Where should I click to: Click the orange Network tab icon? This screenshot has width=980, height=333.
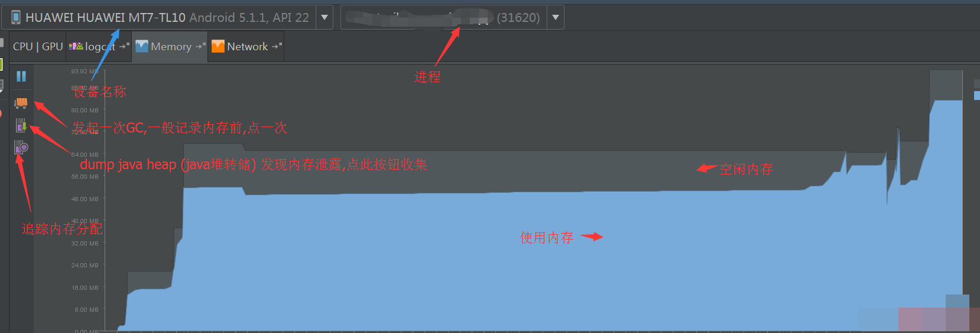point(218,46)
